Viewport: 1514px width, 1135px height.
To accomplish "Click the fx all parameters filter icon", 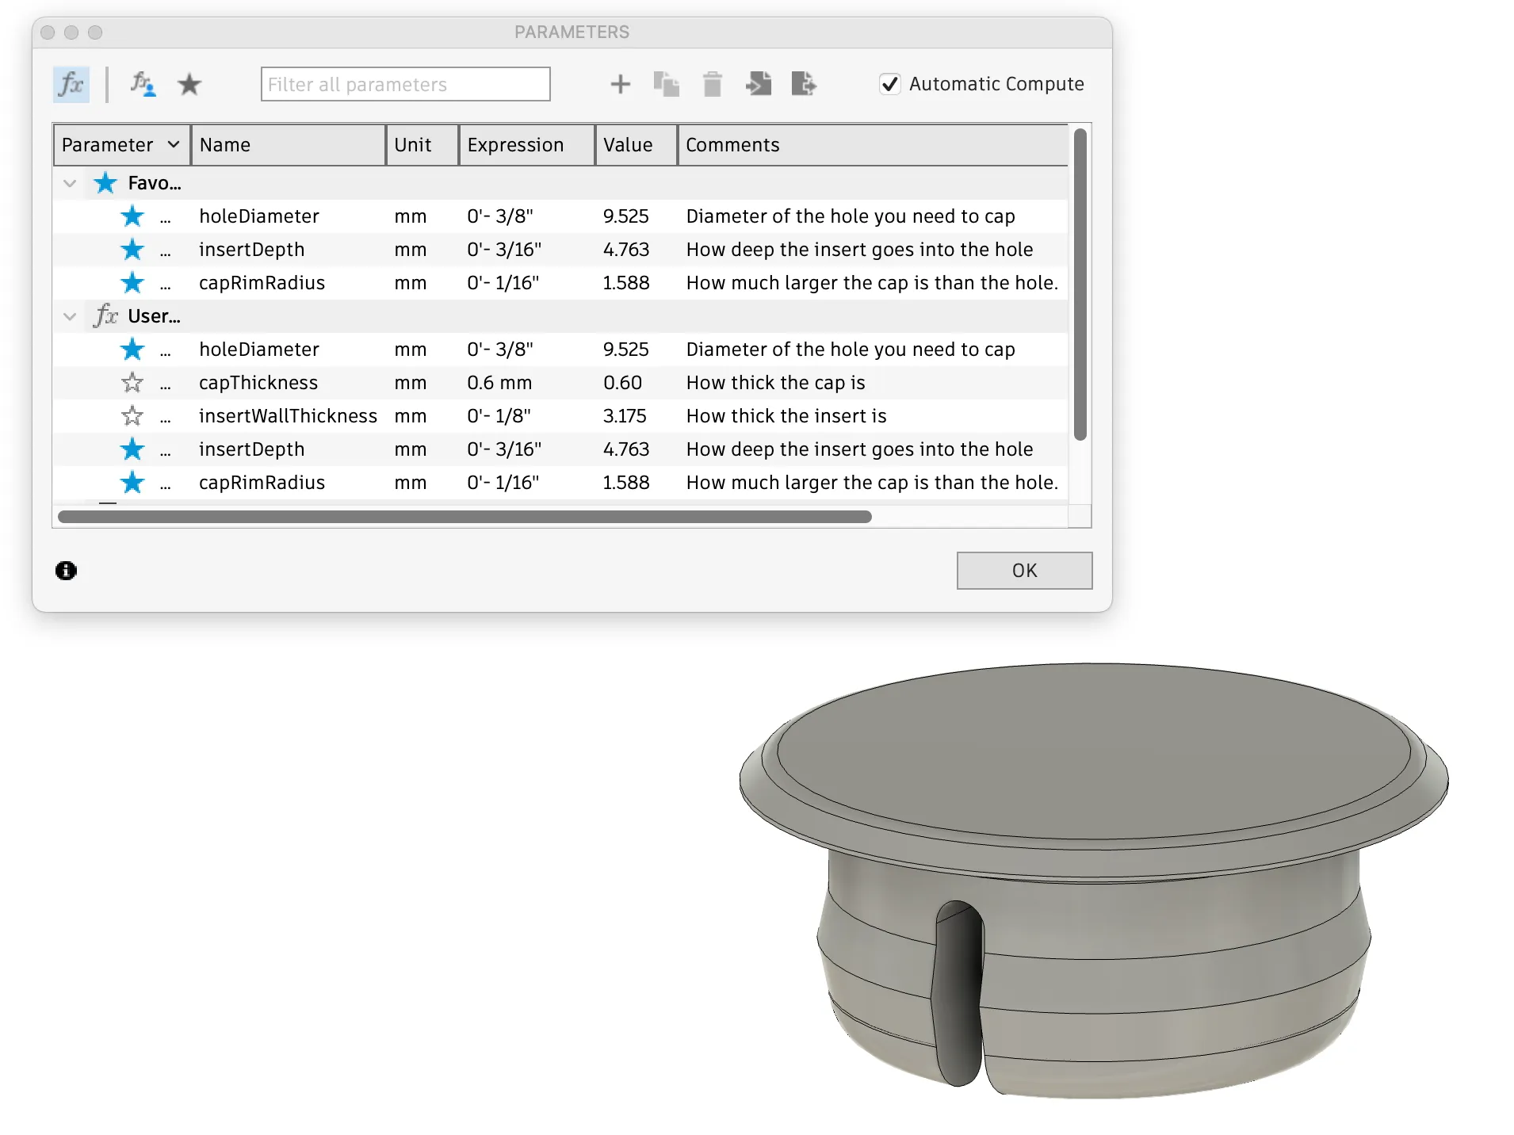I will 71,84.
